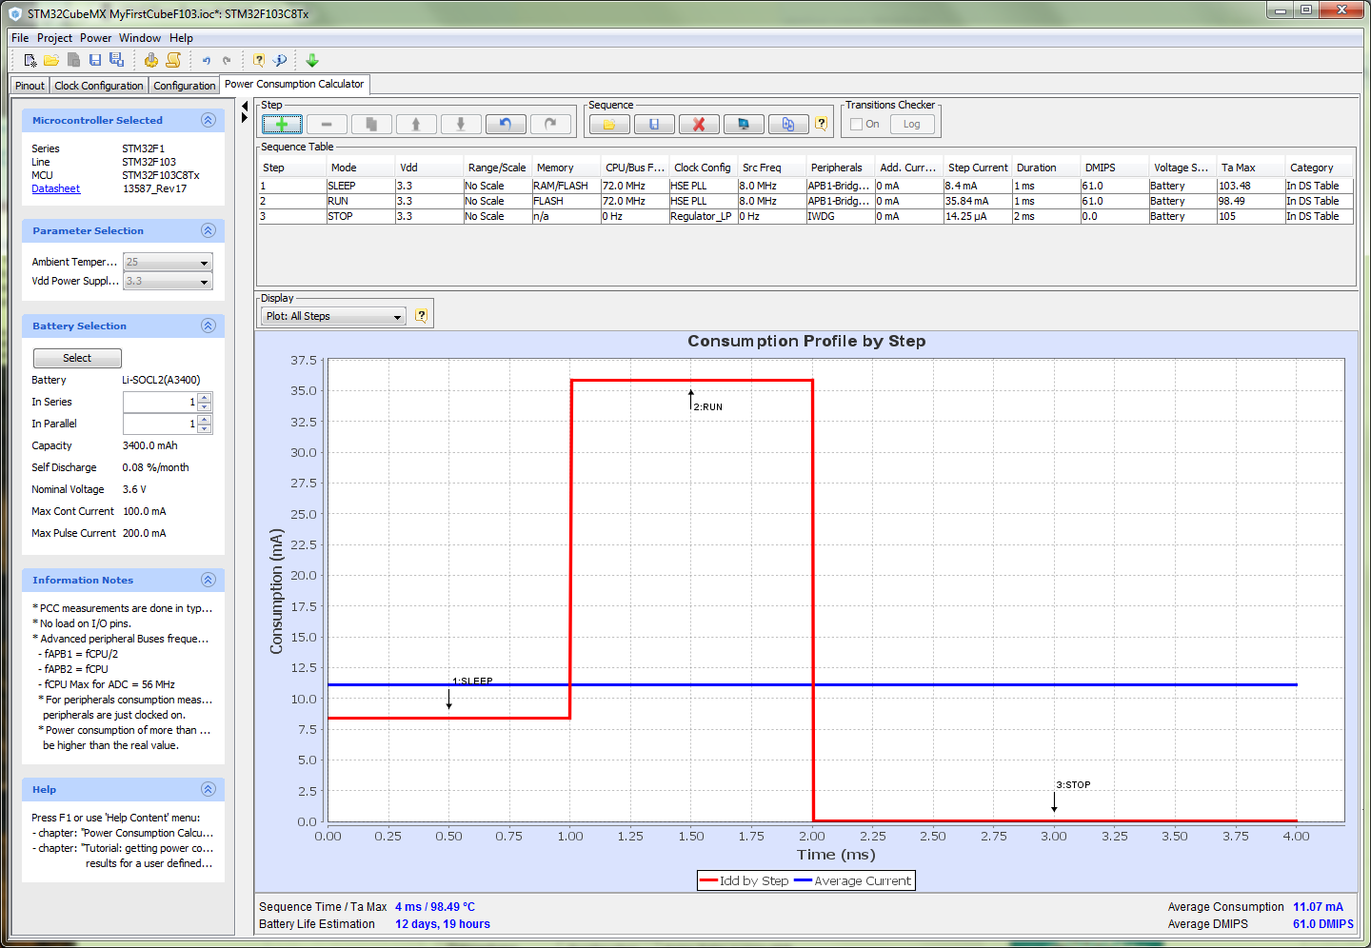The image size is (1371, 948).
Task: Select the SLEEP row in Sequence Table
Action: tap(805, 186)
